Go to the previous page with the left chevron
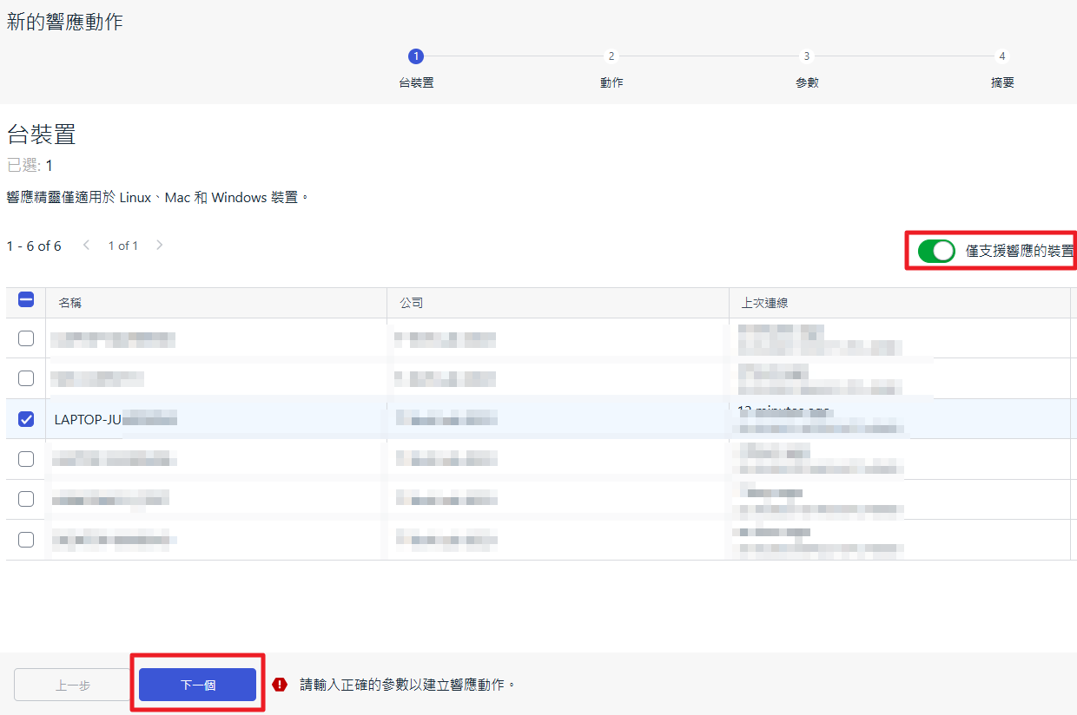The height and width of the screenshot is (715, 1077). pyautogui.click(x=86, y=246)
